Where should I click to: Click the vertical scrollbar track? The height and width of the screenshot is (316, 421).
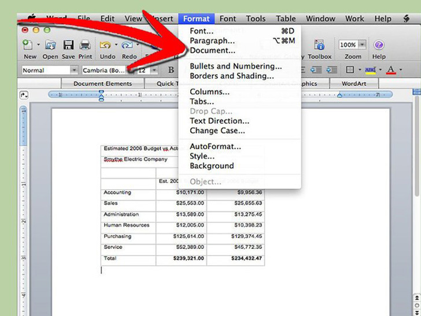coord(416,242)
